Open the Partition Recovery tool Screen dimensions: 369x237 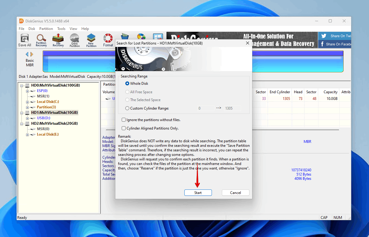pos(41,40)
